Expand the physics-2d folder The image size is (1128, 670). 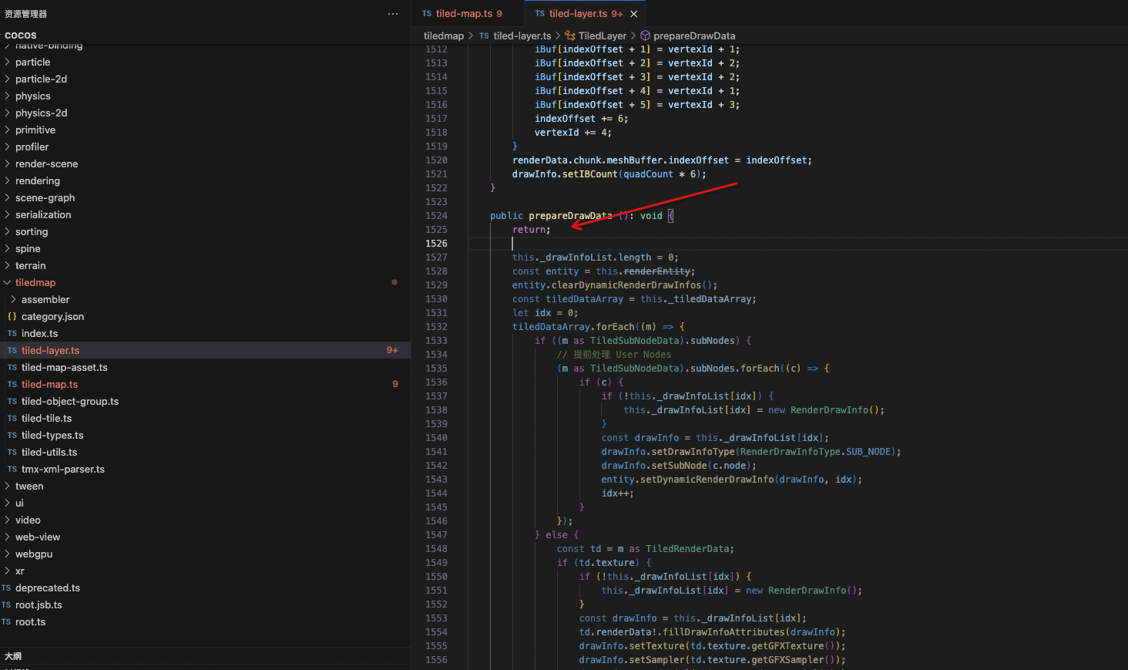[x=205, y=113]
